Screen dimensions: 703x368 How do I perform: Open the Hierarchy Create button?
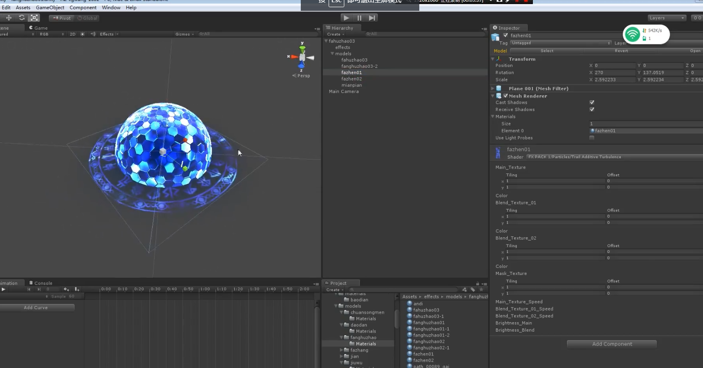point(335,34)
